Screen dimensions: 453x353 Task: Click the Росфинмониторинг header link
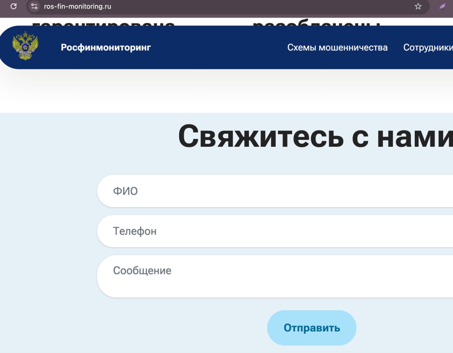pyautogui.click(x=105, y=47)
